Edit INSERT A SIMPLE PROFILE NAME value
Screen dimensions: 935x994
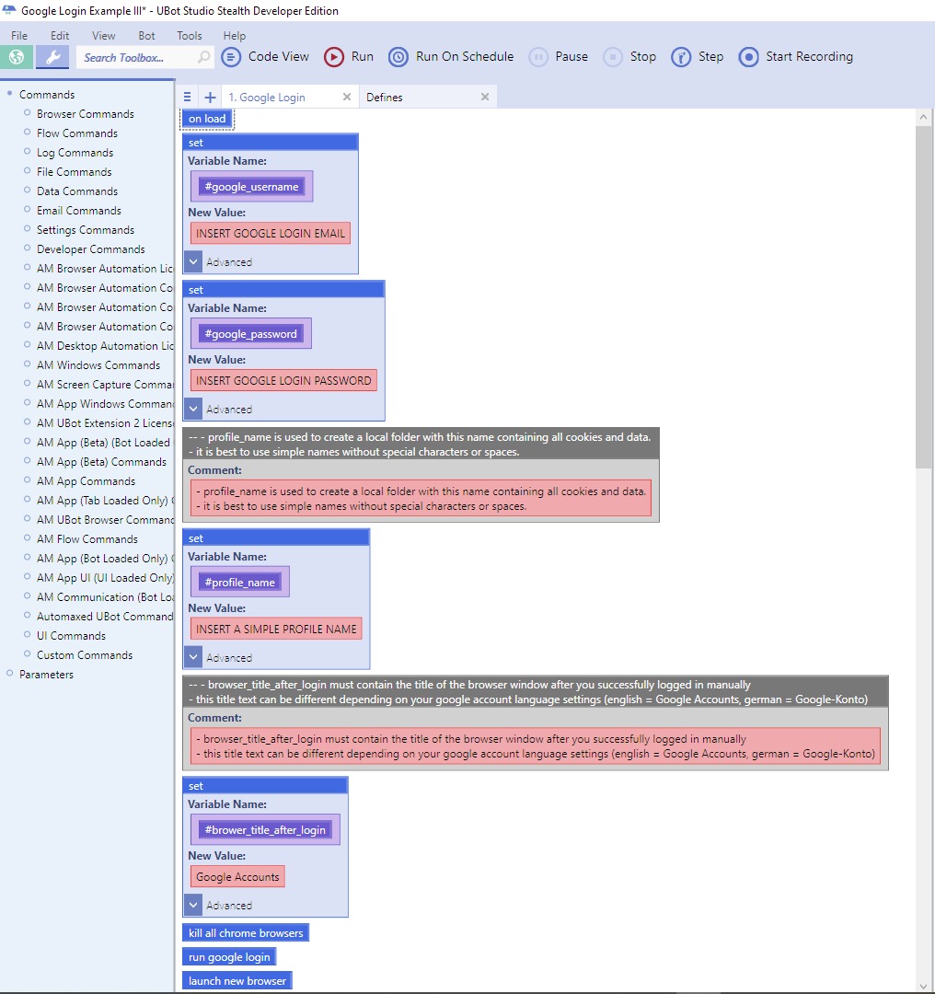(276, 629)
